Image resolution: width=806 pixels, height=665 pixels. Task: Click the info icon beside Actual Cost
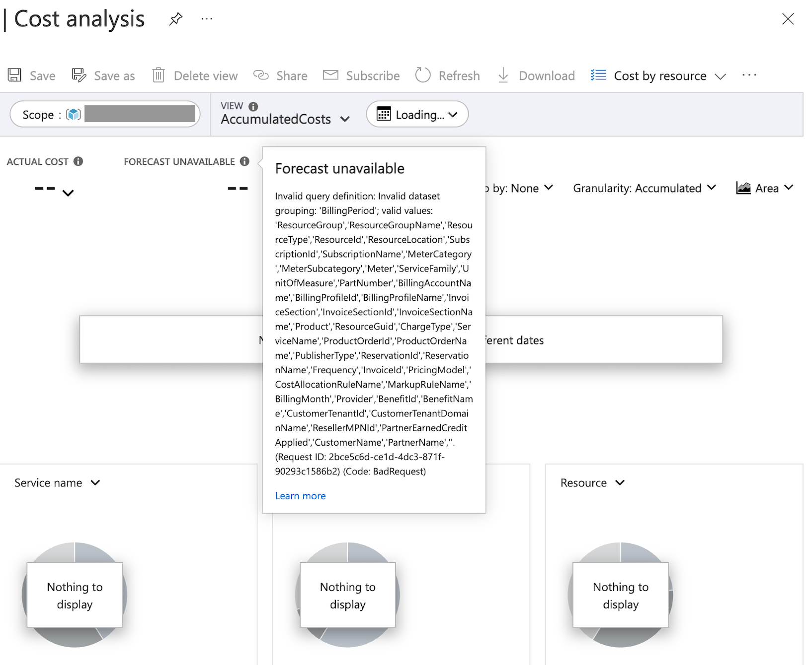point(78,161)
